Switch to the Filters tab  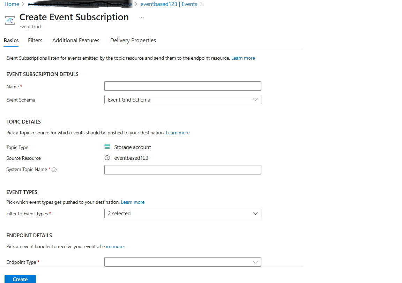35,40
